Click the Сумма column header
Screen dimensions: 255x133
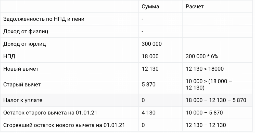coord(150,7)
